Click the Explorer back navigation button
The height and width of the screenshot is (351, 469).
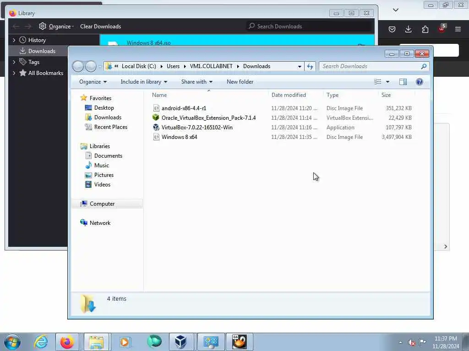(x=78, y=66)
